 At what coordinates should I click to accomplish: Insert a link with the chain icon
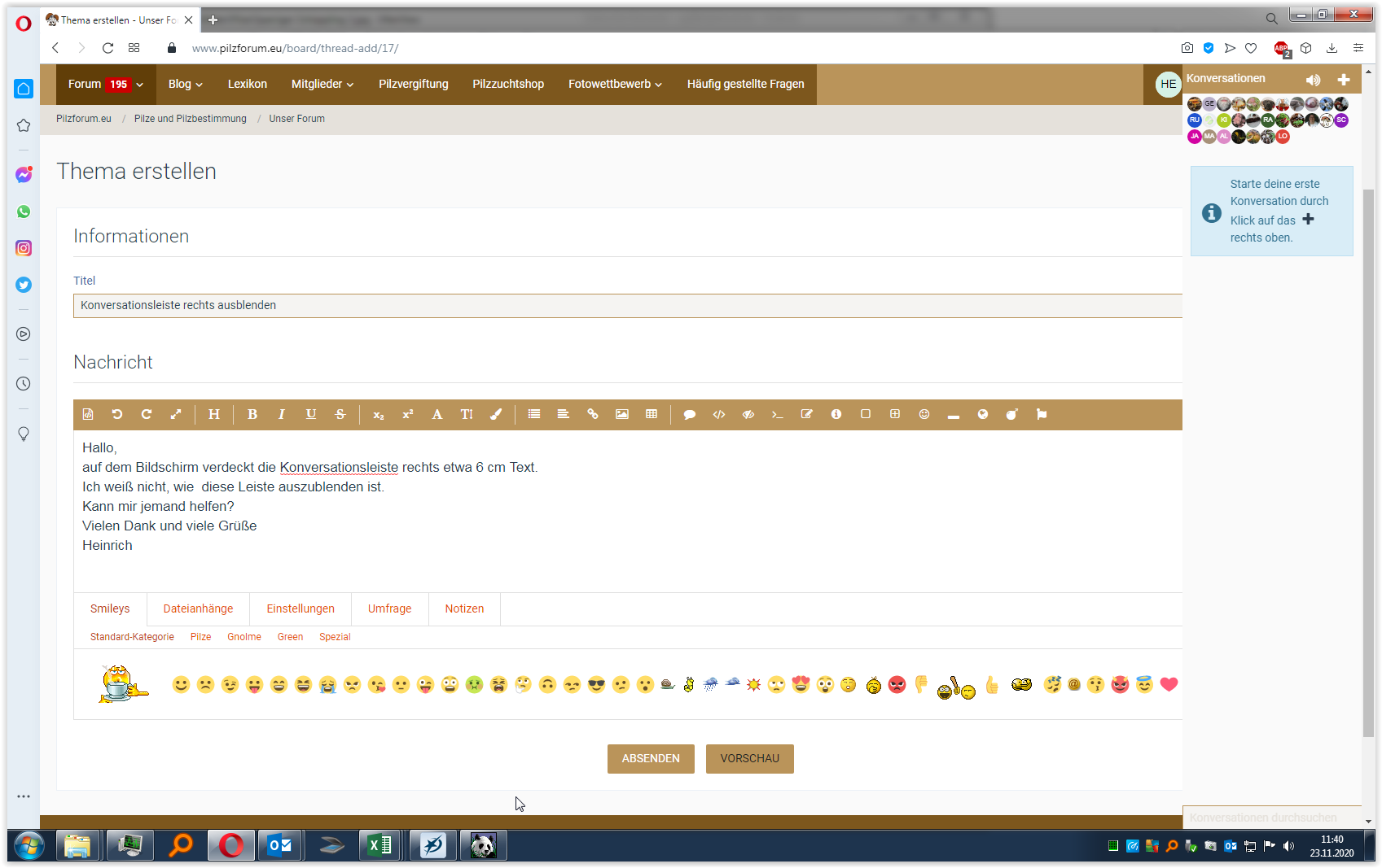click(593, 414)
